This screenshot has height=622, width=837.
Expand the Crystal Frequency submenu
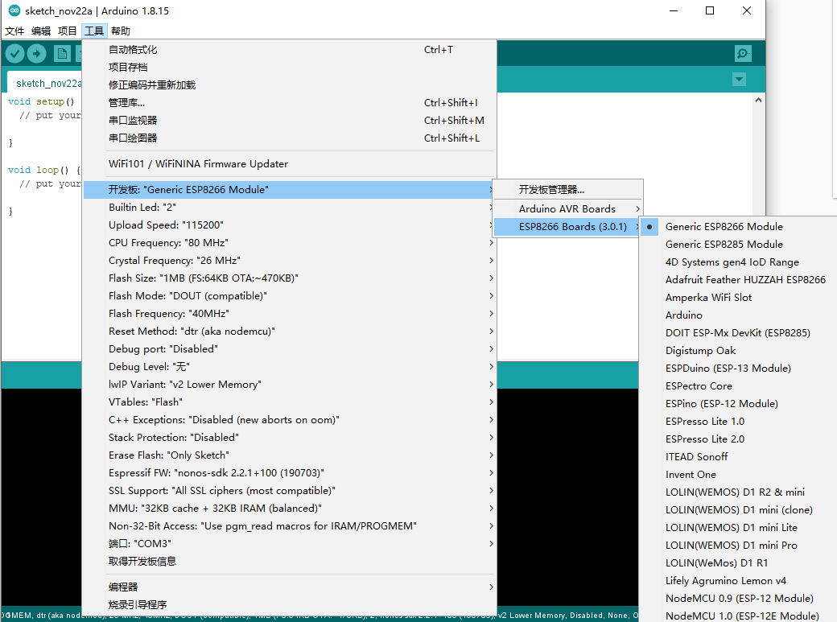click(290, 260)
